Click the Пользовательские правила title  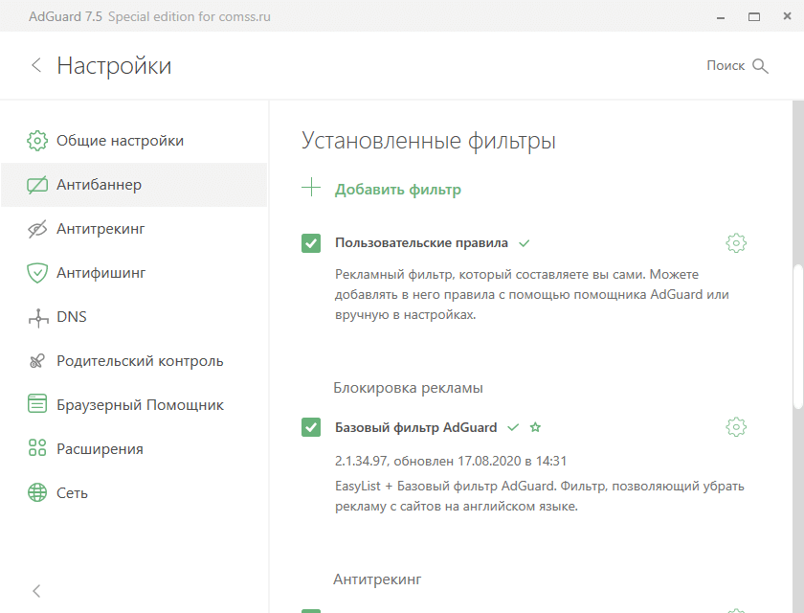pyautogui.click(x=421, y=242)
